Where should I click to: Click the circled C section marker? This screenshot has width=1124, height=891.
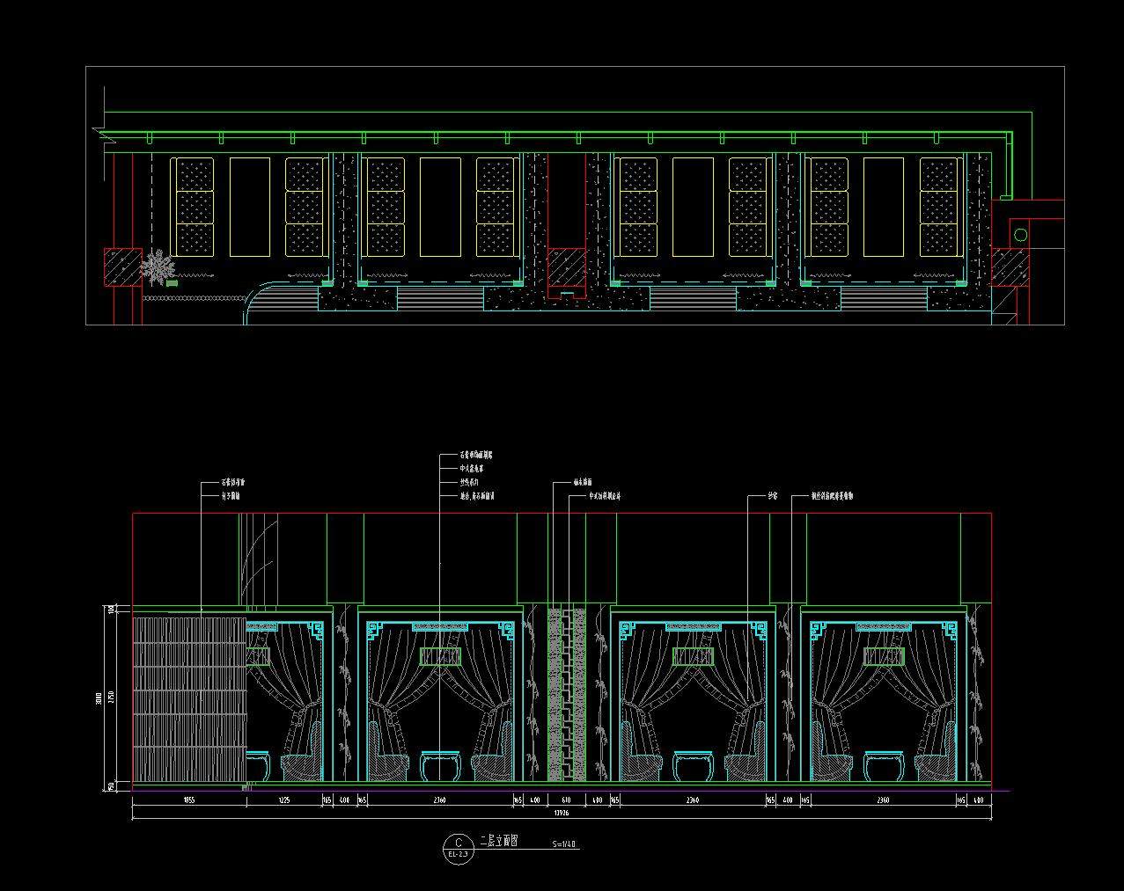(x=458, y=843)
